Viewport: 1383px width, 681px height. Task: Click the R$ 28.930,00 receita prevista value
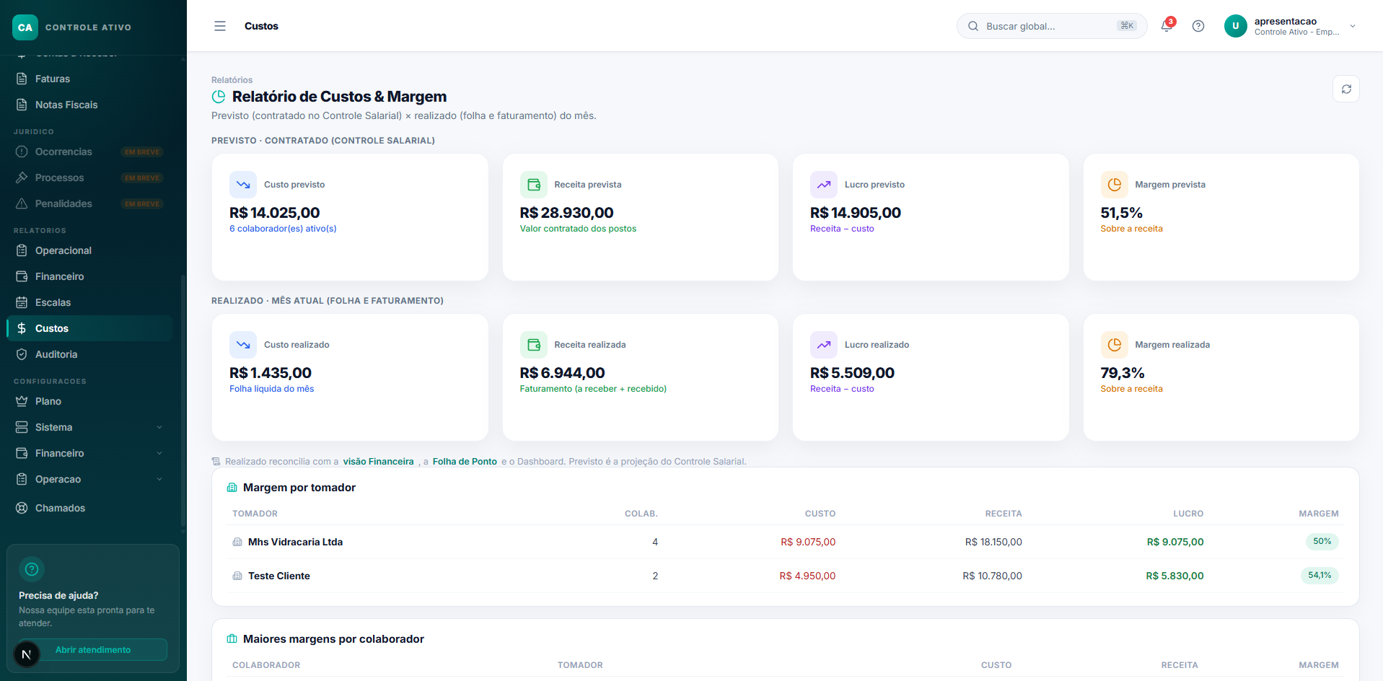[567, 213]
